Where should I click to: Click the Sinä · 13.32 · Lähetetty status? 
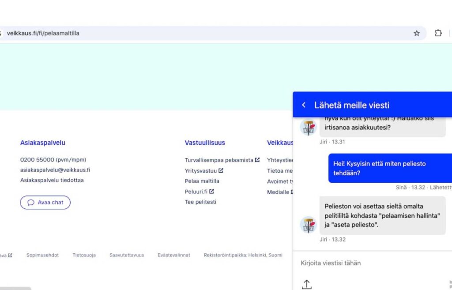[424, 188]
